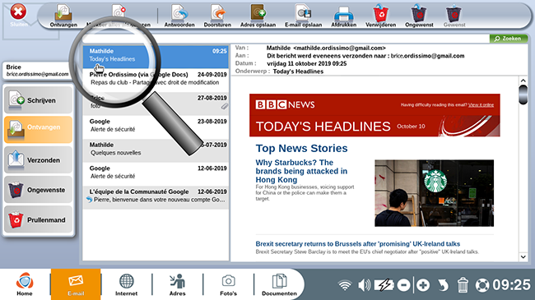The image size is (535, 300).
Task: Open the Pierre Ordissimo Google Docs email
Action: point(156,80)
